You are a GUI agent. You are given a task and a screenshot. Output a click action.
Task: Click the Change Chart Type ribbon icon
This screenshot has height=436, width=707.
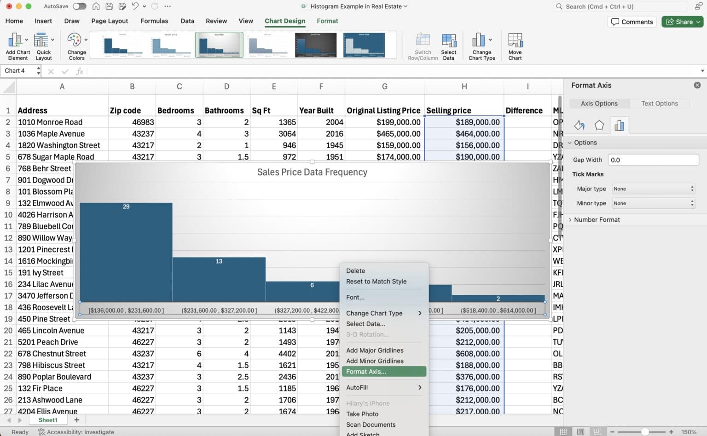480,45
